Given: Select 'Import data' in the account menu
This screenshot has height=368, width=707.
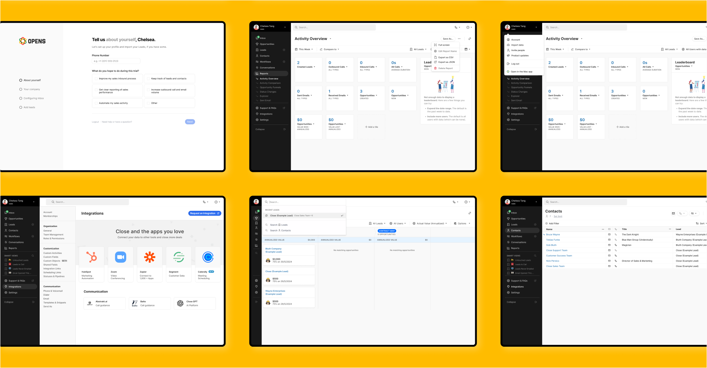Looking at the screenshot, I should (x=517, y=45).
